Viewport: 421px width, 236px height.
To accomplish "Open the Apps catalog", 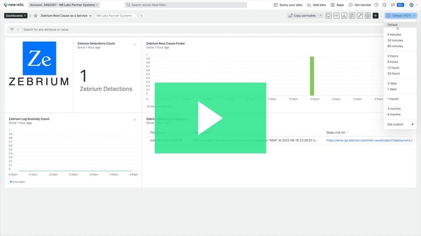I will tap(337, 5).
